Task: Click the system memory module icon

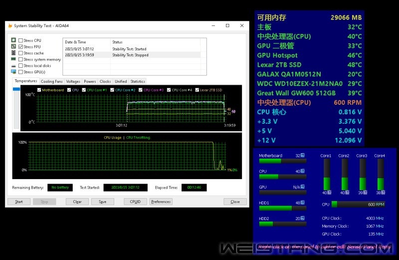Action: point(13,59)
